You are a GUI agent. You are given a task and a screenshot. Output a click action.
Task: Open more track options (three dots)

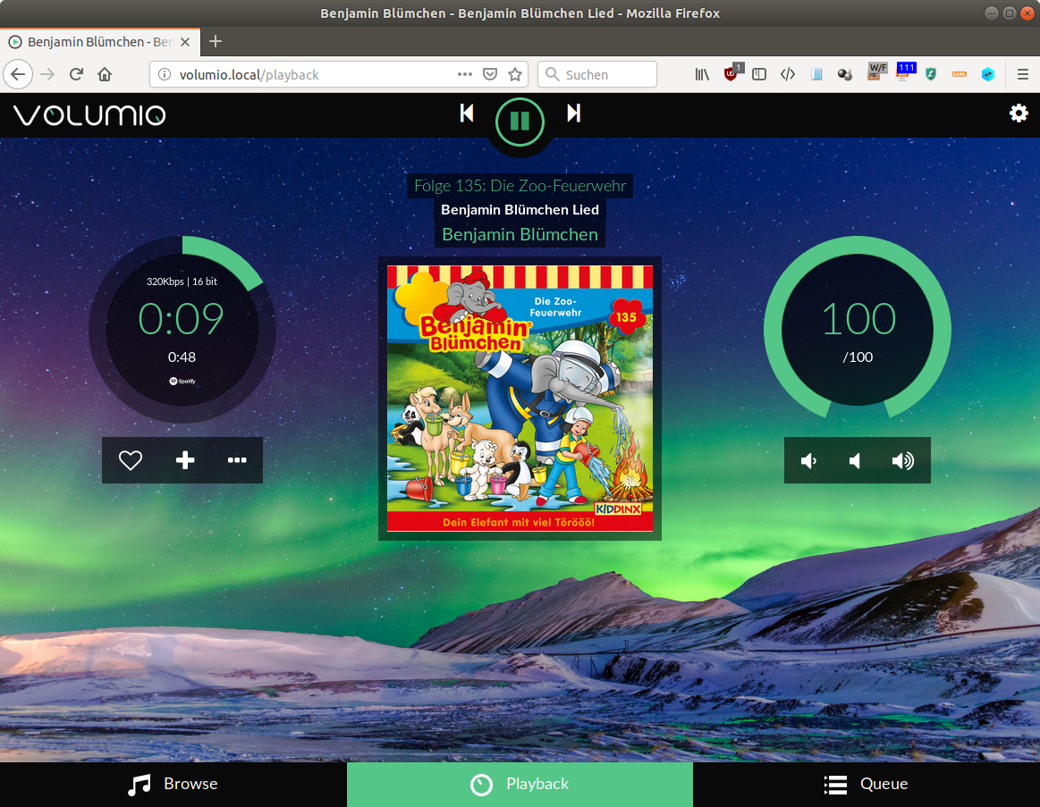click(237, 460)
